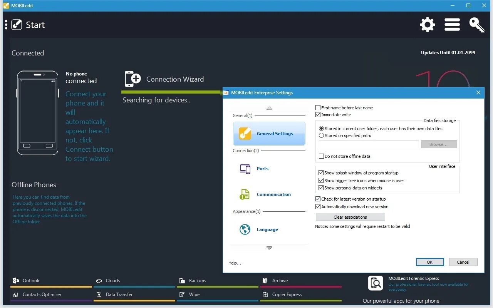Click the OK button

click(430, 262)
